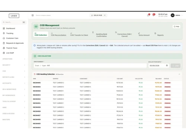
Task: Click the Load button
Action: coord(176,66)
